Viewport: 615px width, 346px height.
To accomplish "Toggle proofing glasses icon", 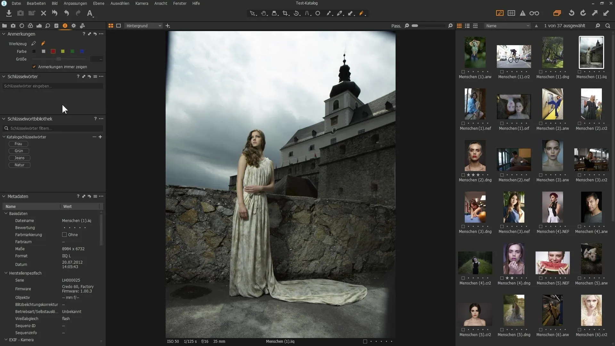I will pyautogui.click(x=534, y=13).
